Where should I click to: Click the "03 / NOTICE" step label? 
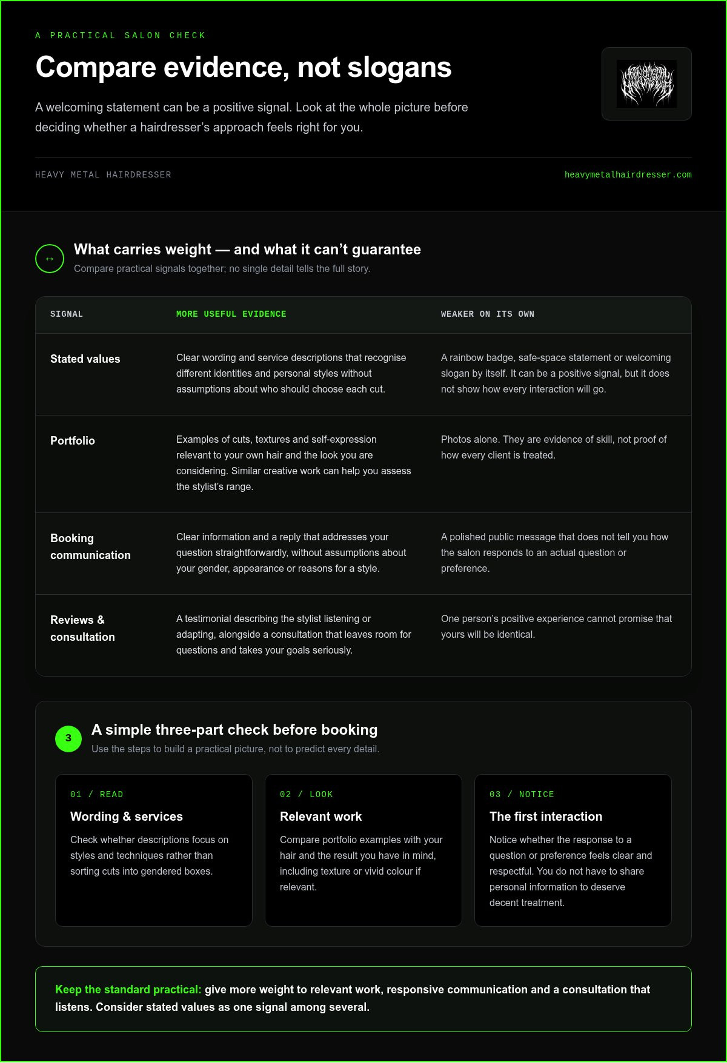coord(522,795)
